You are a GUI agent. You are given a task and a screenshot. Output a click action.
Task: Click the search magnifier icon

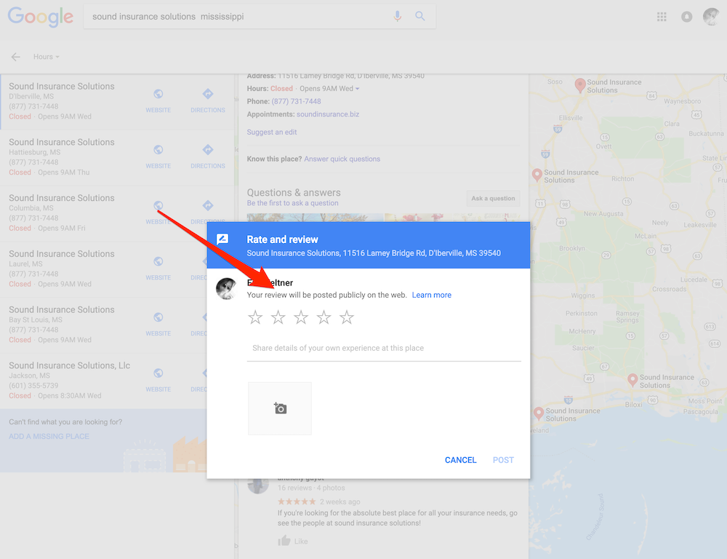(x=420, y=16)
